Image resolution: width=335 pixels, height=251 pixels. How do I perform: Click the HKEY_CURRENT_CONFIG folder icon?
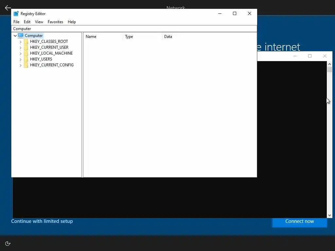tap(26, 65)
